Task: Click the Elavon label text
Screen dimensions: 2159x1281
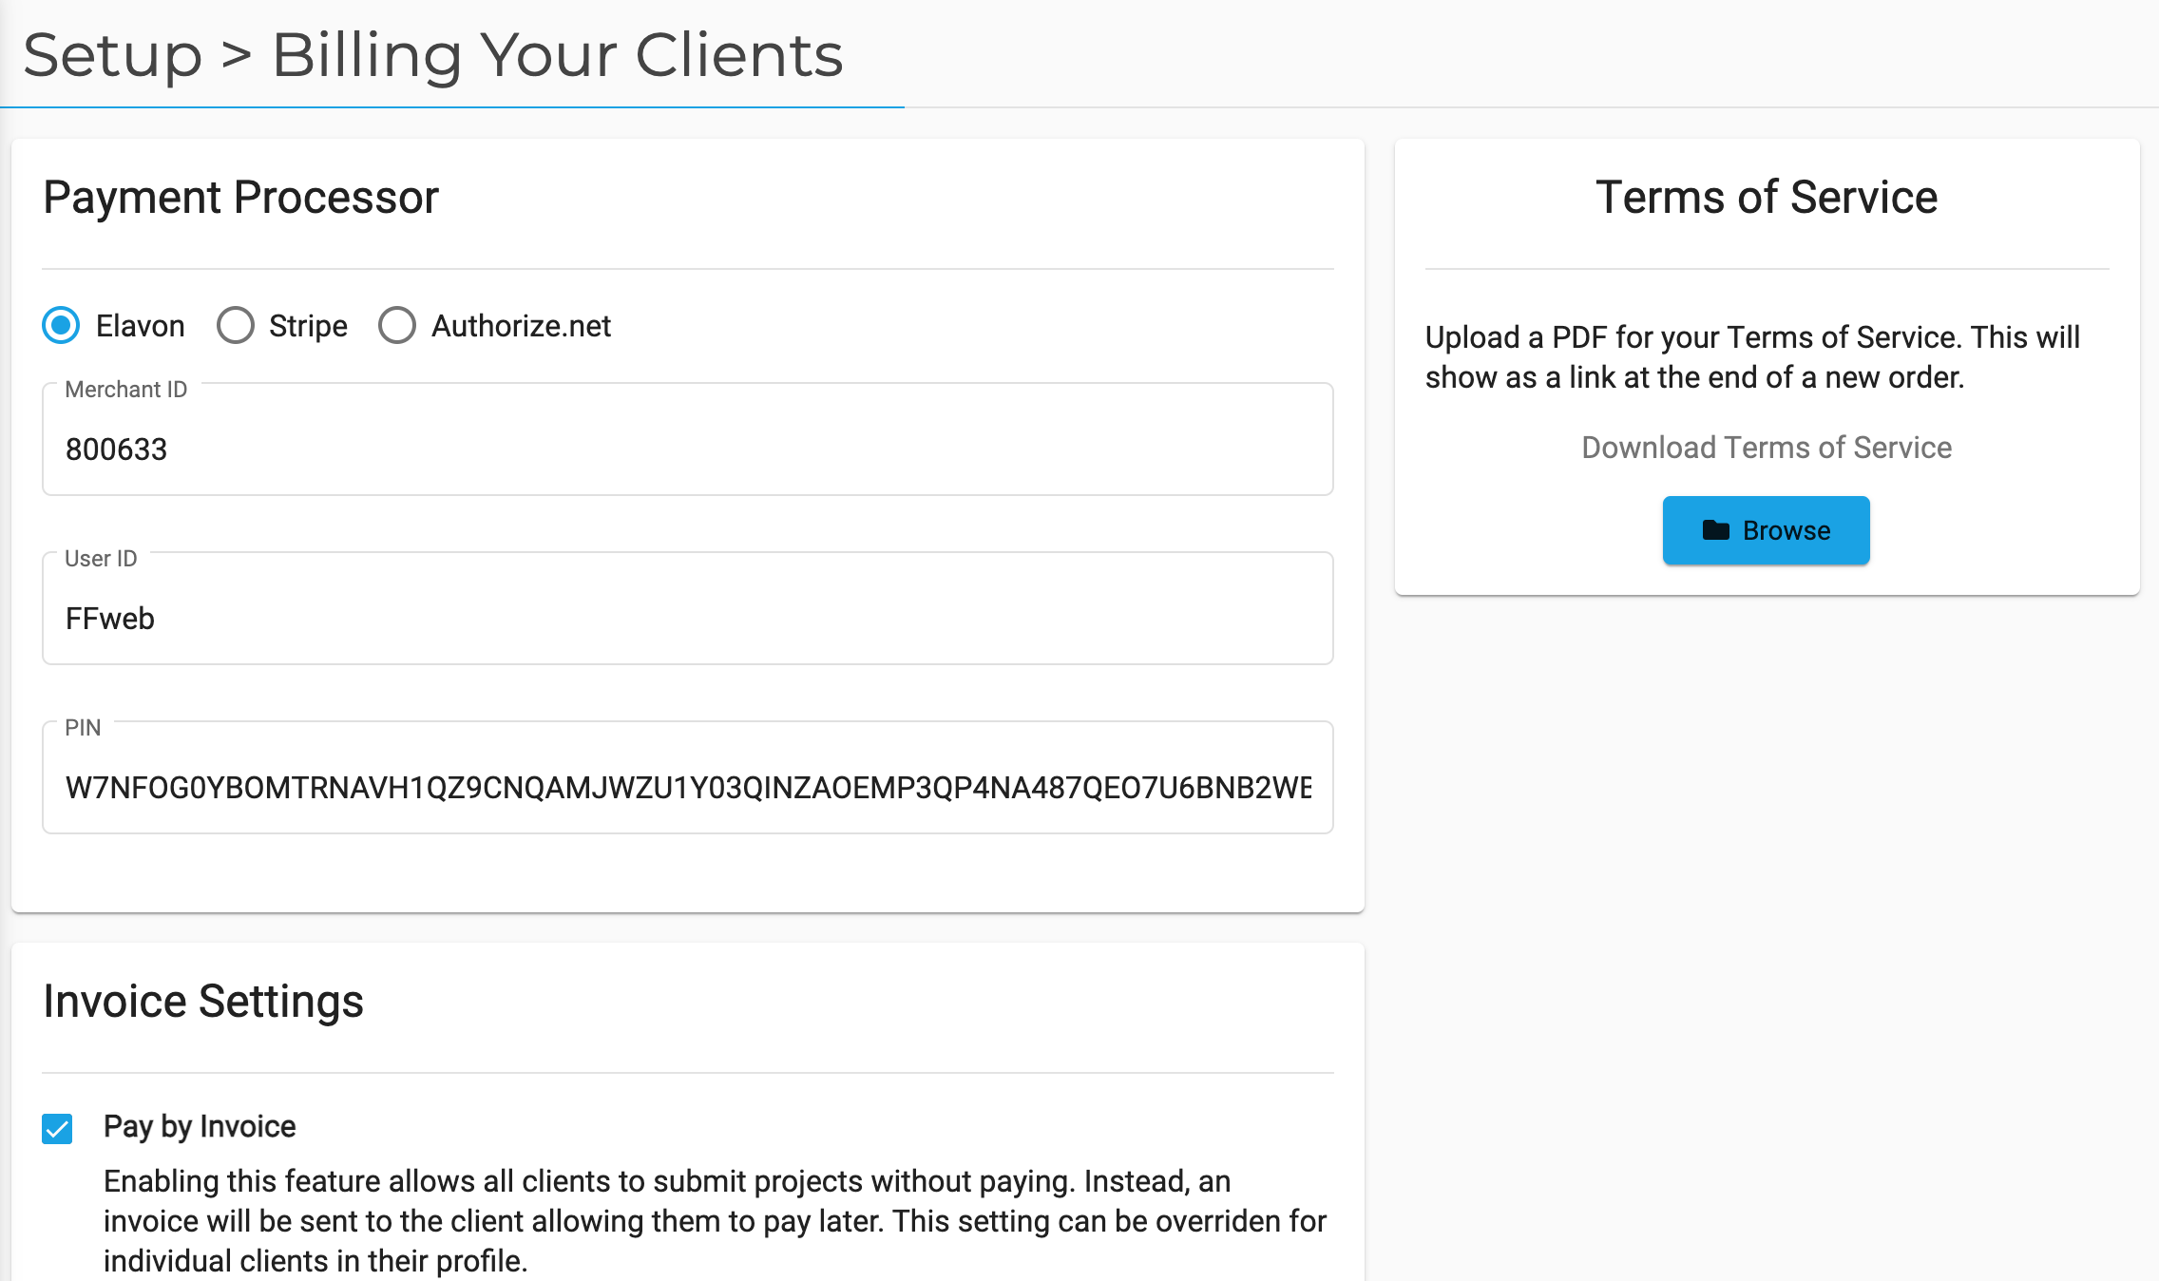Action: [x=141, y=326]
